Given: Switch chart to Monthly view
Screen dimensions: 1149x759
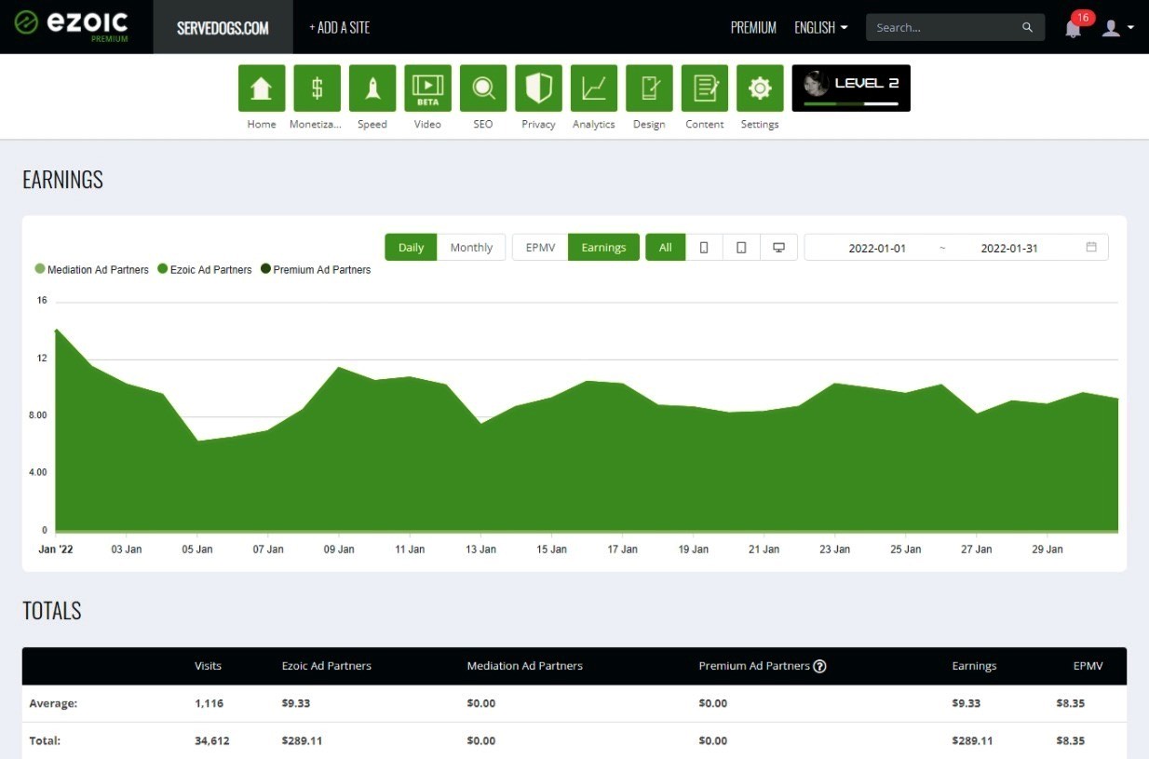Looking at the screenshot, I should pyautogui.click(x=471, y=248).
